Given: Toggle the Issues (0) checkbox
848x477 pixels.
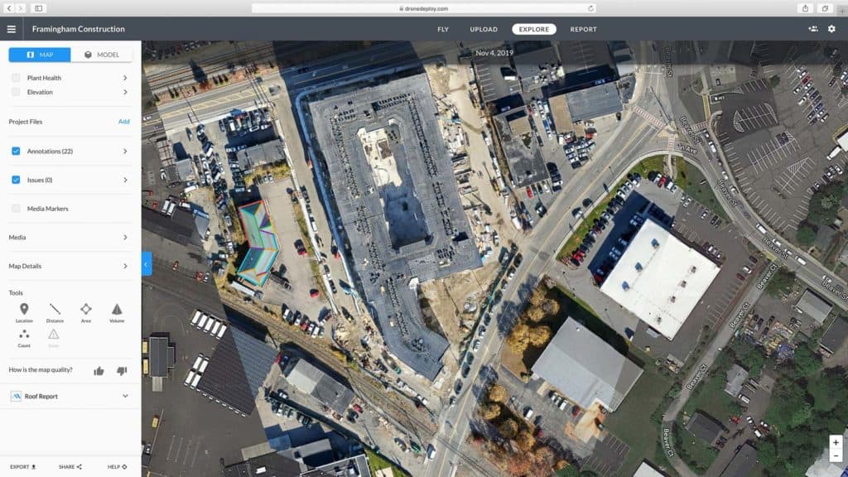Looking at the screenshot, I should (x=16, y=180).
